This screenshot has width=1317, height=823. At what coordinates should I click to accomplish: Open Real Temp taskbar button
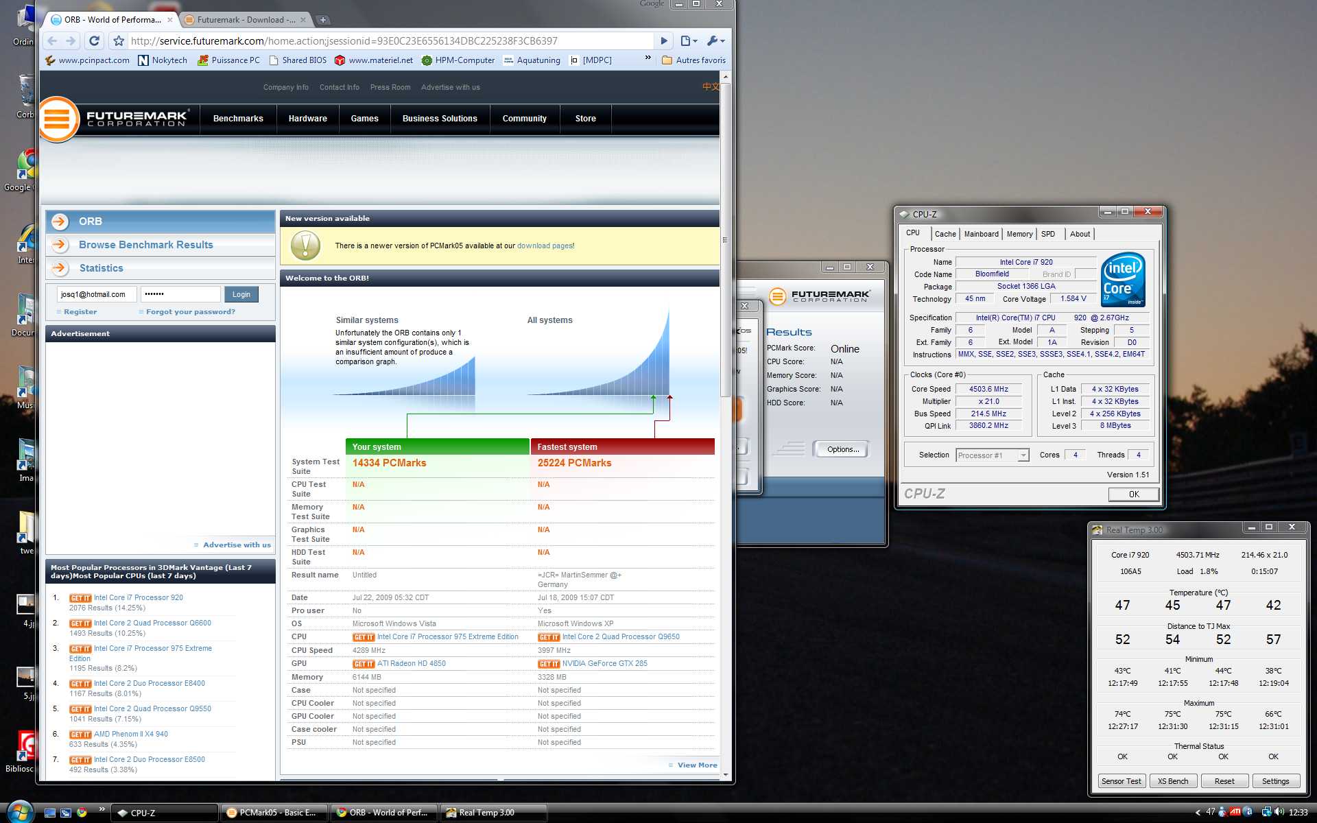[494, 813]
